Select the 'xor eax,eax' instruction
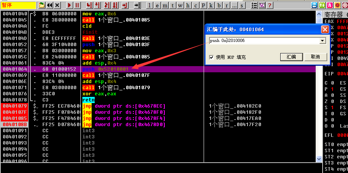Viewport: 348px width, 173px height. [99, 94]
